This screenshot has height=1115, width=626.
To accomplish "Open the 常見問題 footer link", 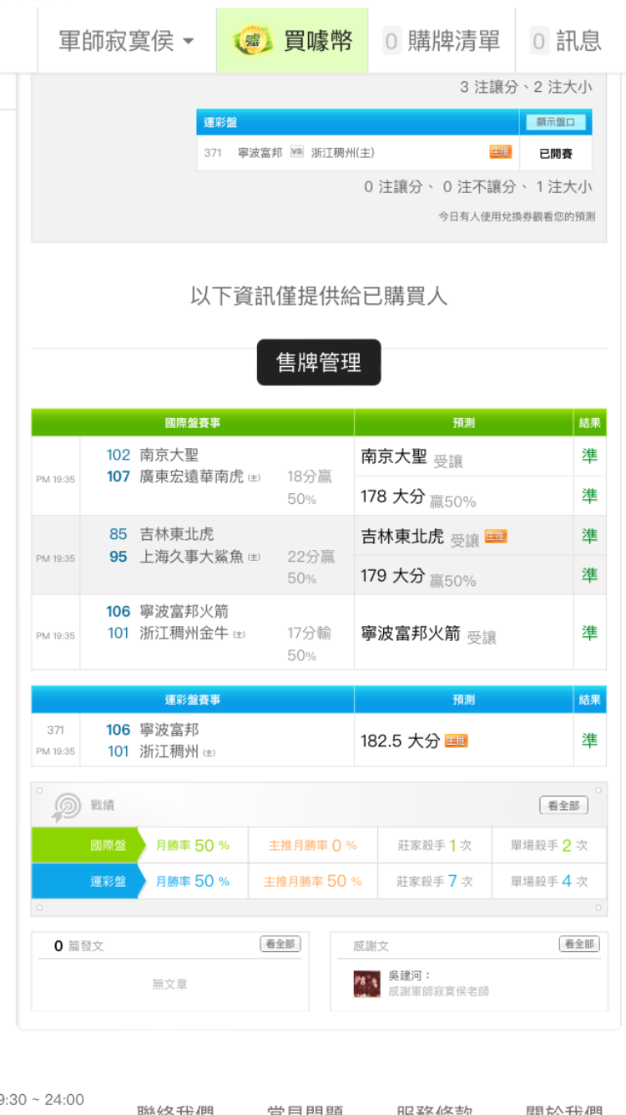I will click(x=305, y=1110).
